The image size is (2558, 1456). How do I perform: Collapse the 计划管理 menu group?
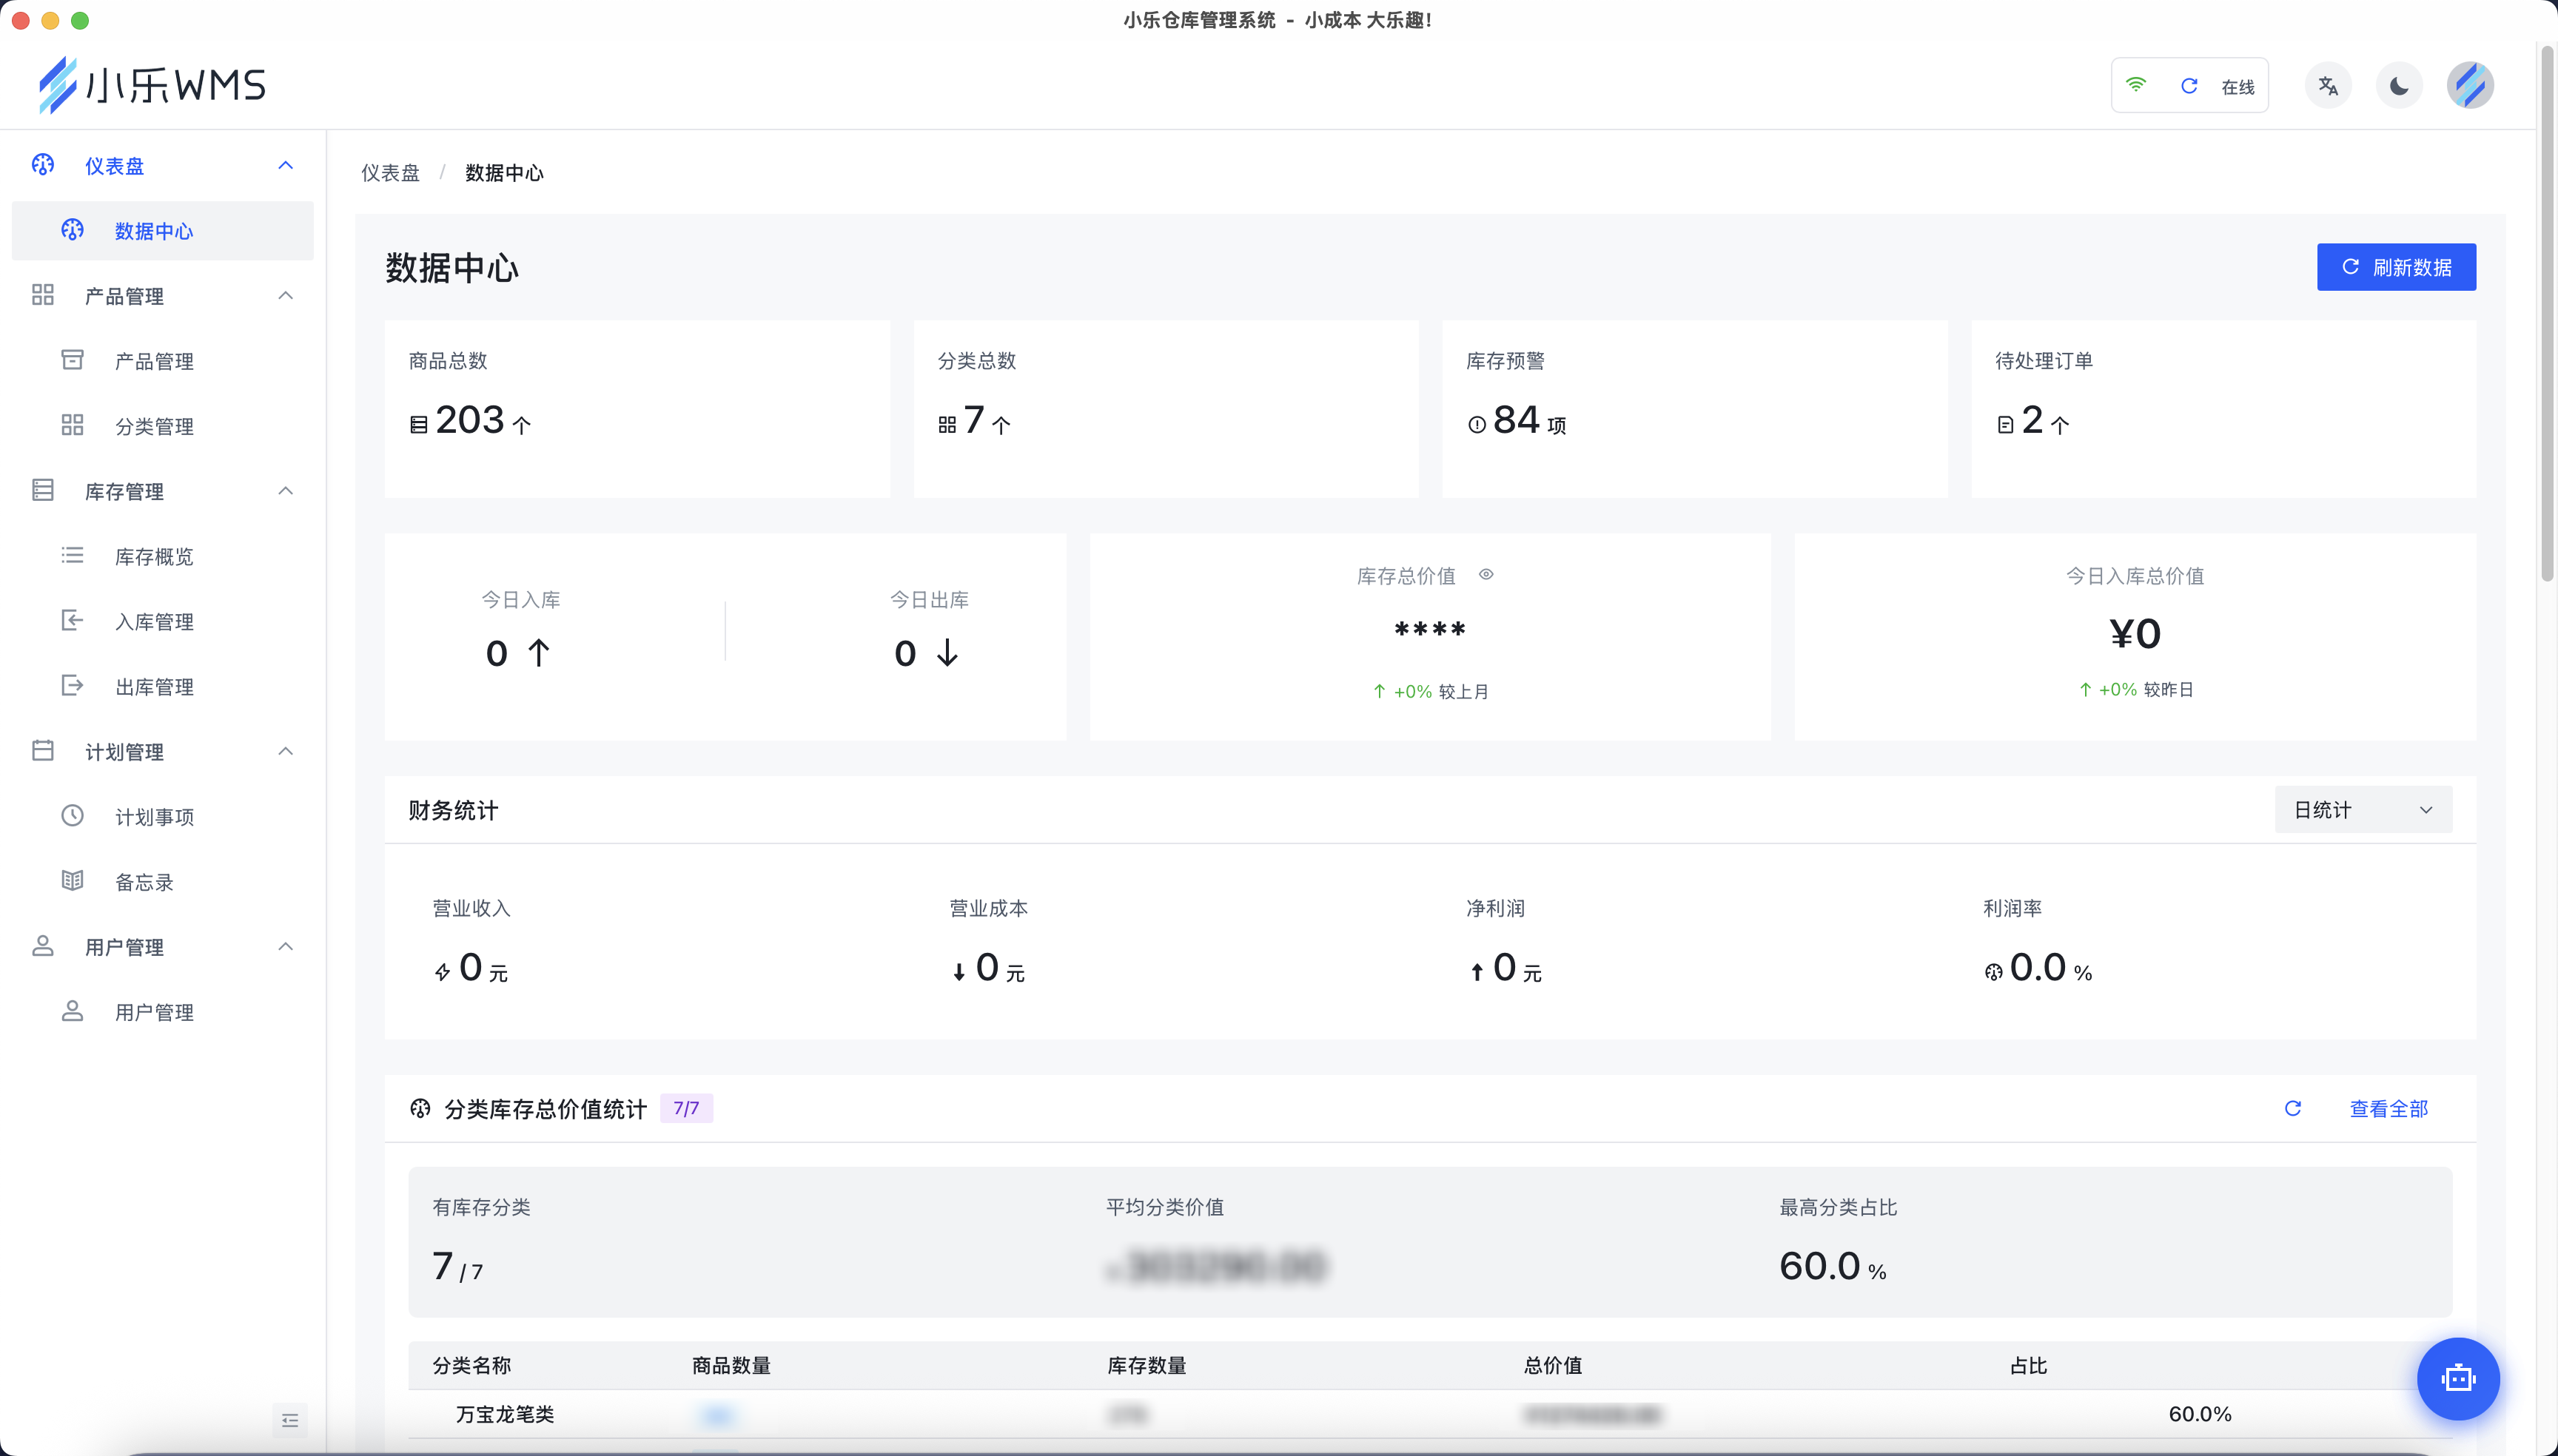pyautogui.click(x=285, y=752)
